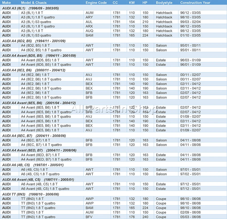Select engine code 'AUQ'

[x=89, y=31]
